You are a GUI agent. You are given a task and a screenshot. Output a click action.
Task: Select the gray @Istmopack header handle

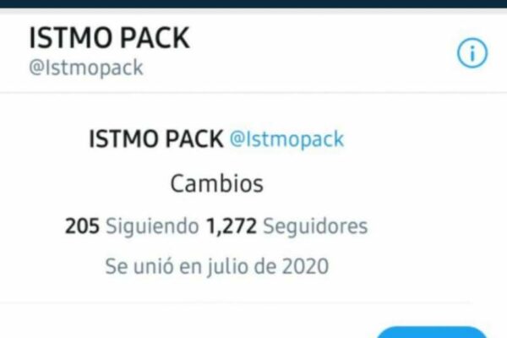(x=86, y=68)
